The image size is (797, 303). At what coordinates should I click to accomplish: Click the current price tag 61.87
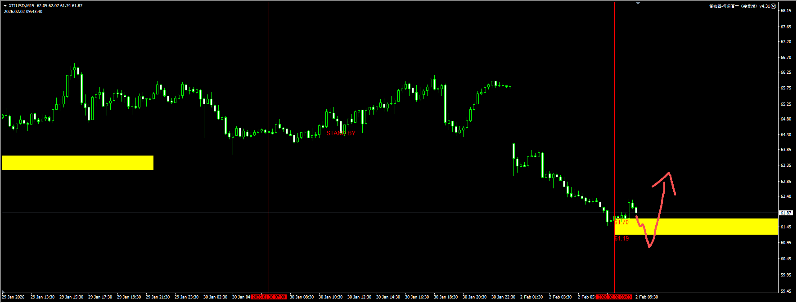786,213
